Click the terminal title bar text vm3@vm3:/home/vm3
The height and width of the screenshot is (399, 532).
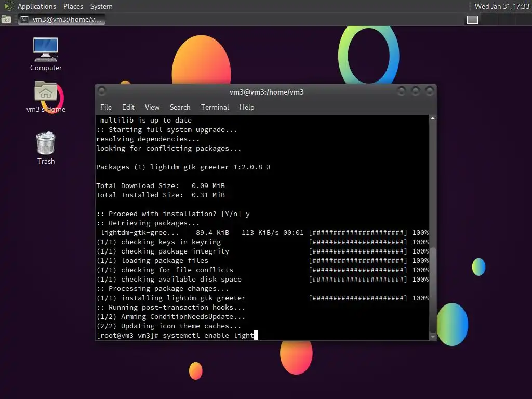[x=267, y=92]
